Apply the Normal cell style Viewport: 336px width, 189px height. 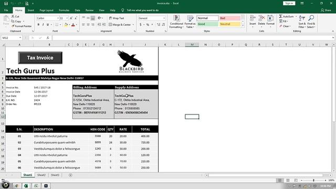point(207,18)
